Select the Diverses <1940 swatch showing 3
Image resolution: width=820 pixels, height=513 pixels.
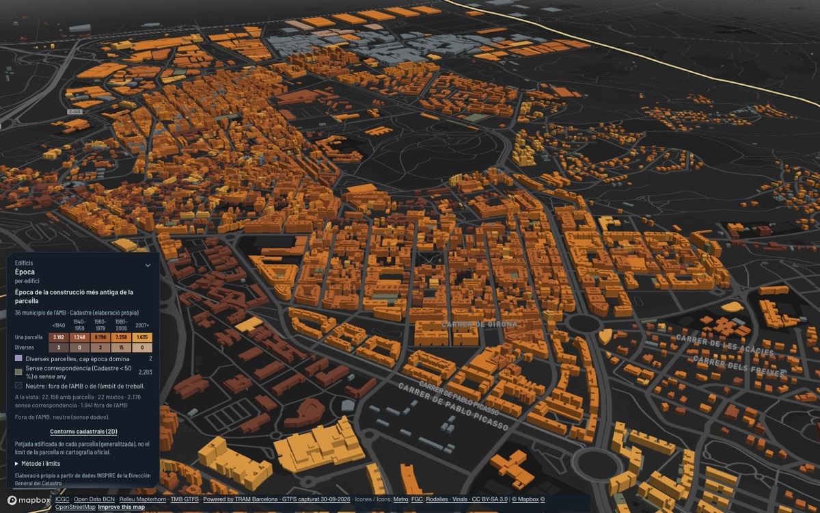tap(59, 347)
